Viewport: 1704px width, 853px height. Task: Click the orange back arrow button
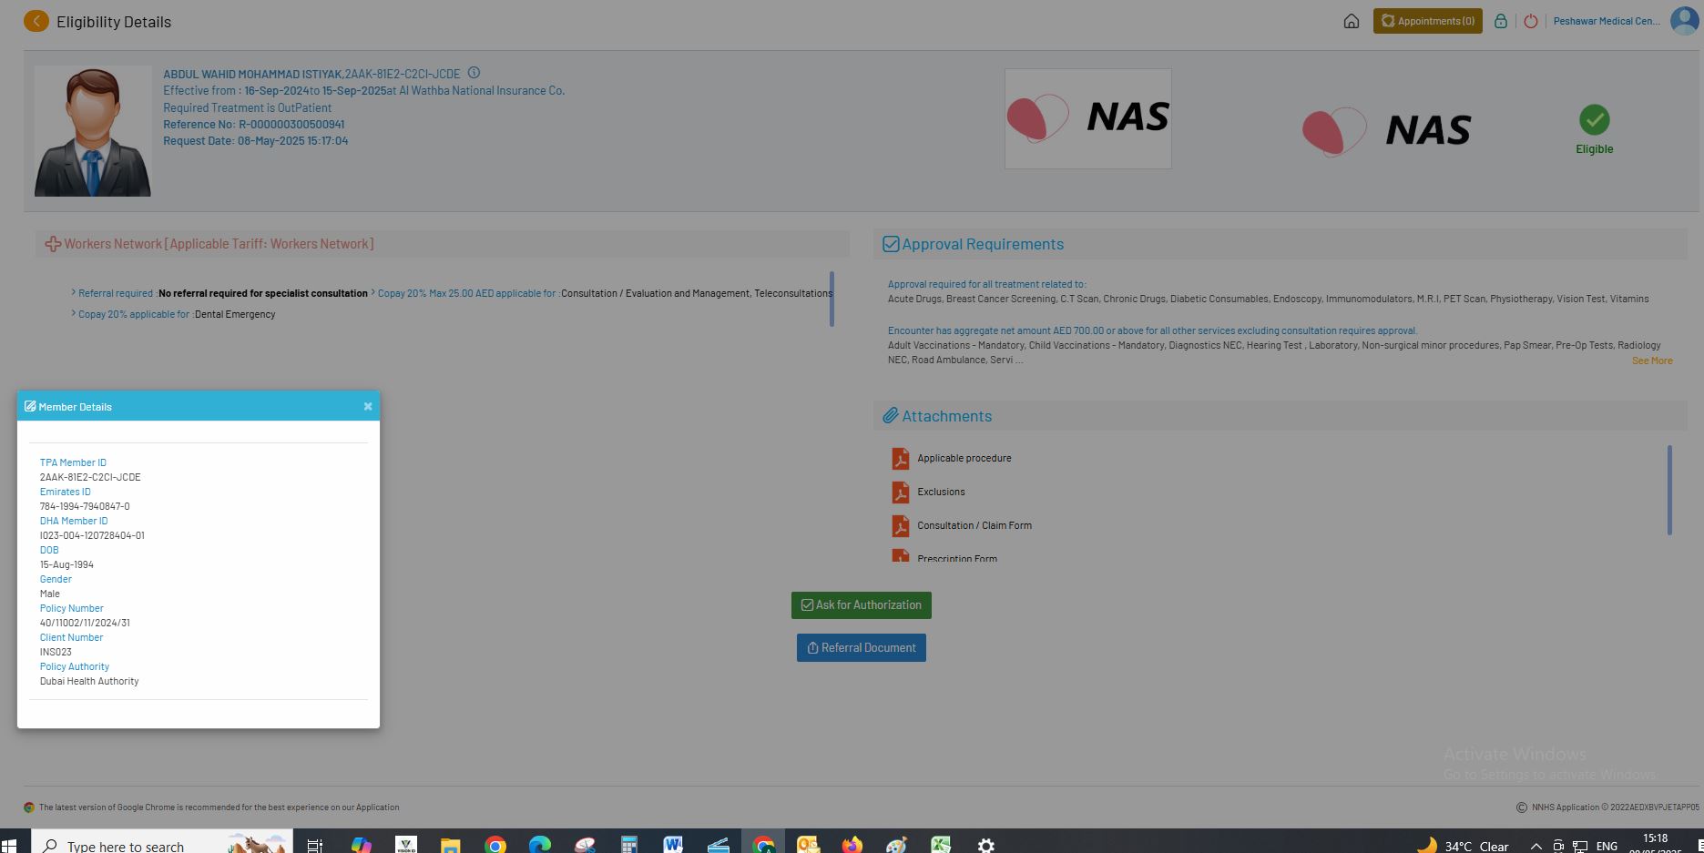(36, 21)
